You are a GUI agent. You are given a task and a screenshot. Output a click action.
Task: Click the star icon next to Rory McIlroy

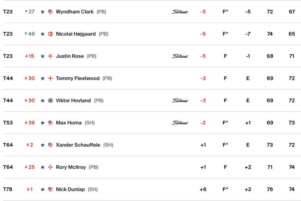pos(43,167)
